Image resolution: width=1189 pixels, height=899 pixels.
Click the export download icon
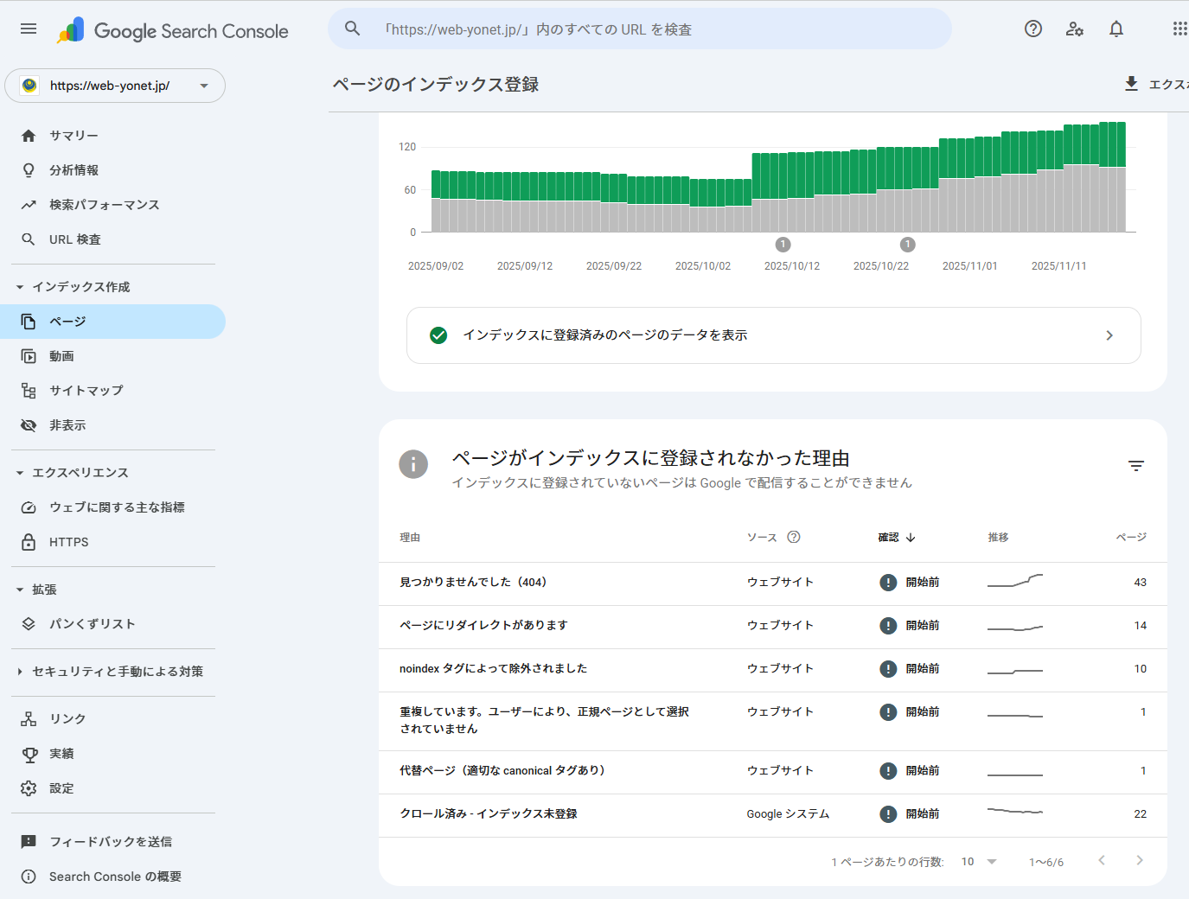1131,84
